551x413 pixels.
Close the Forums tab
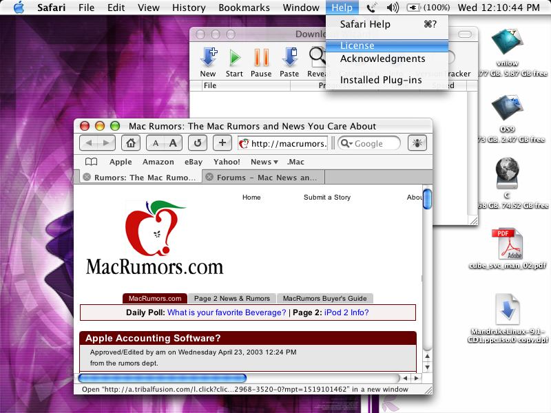point(209,177)
